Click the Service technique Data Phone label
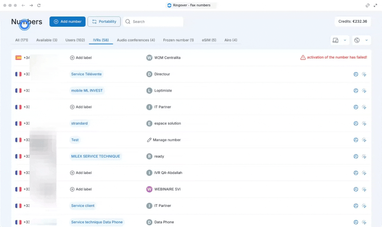This screenshot has width=382, height=227. point(97,222)
